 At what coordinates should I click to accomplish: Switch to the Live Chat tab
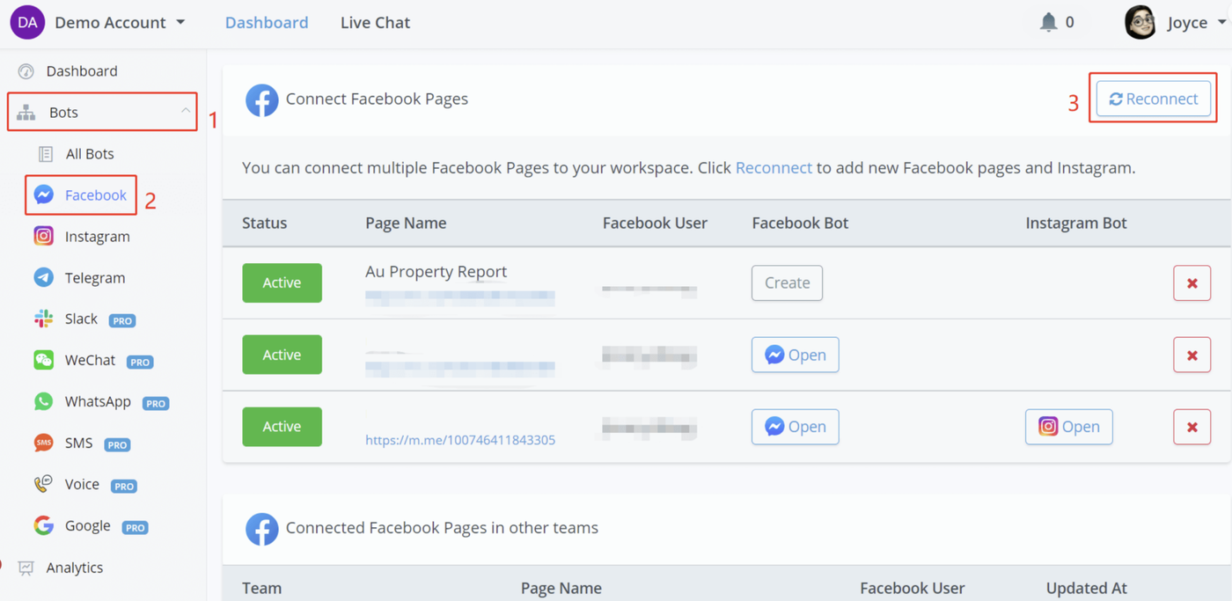[x=375, y=23]
